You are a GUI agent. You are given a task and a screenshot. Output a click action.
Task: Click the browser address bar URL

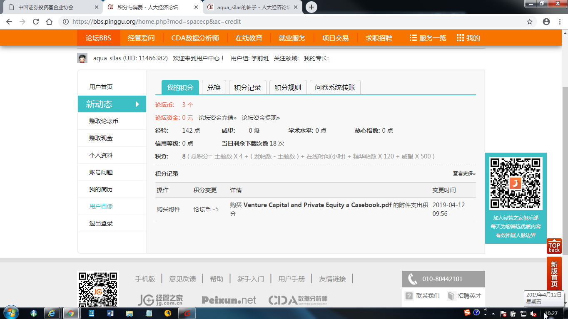pos(156,22)
